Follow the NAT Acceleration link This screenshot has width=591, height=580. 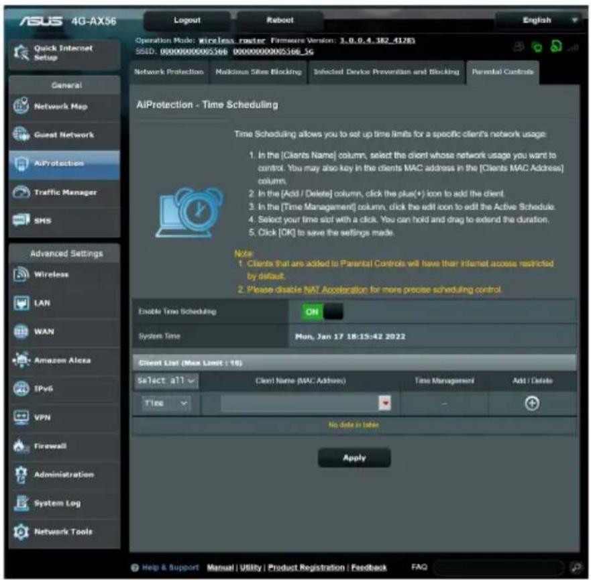335,290
